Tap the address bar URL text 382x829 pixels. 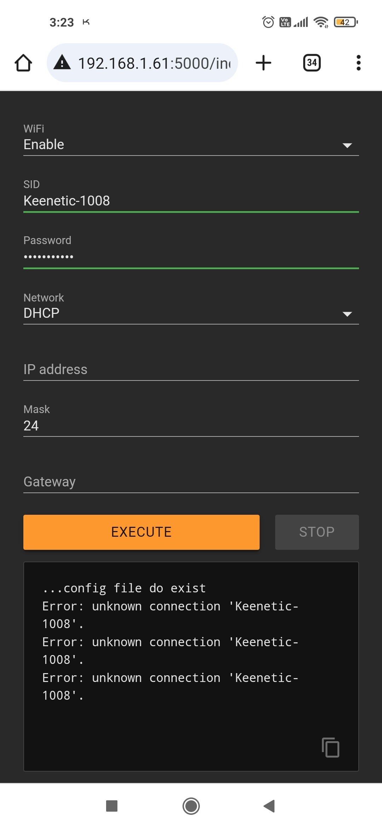click(154, 63)
